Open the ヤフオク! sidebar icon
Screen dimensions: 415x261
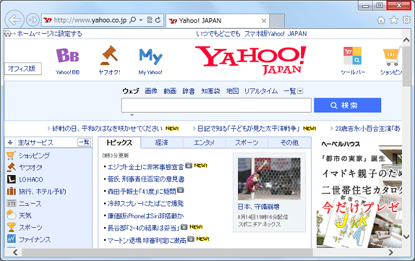pos(11,167)
